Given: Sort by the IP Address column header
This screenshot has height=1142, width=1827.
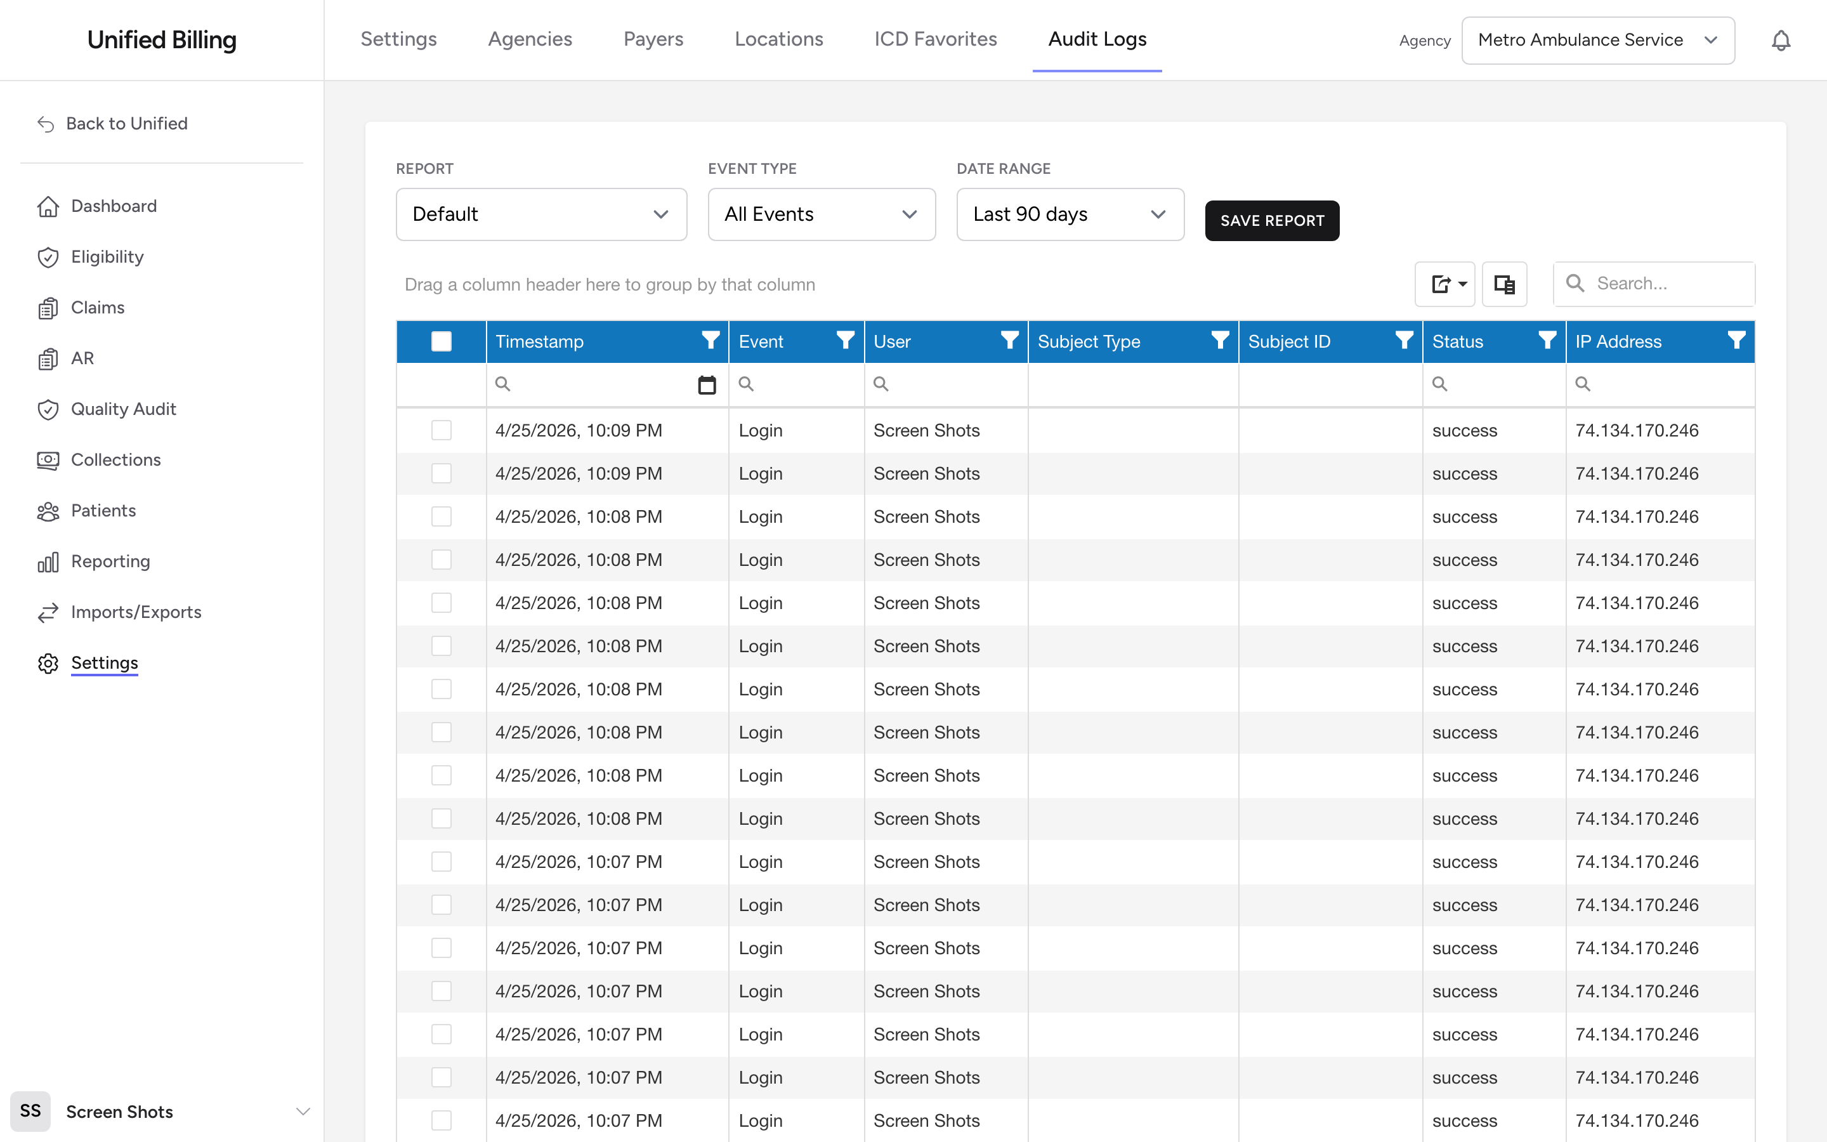Looking at the screenshot, I should tap(1618, 341).
